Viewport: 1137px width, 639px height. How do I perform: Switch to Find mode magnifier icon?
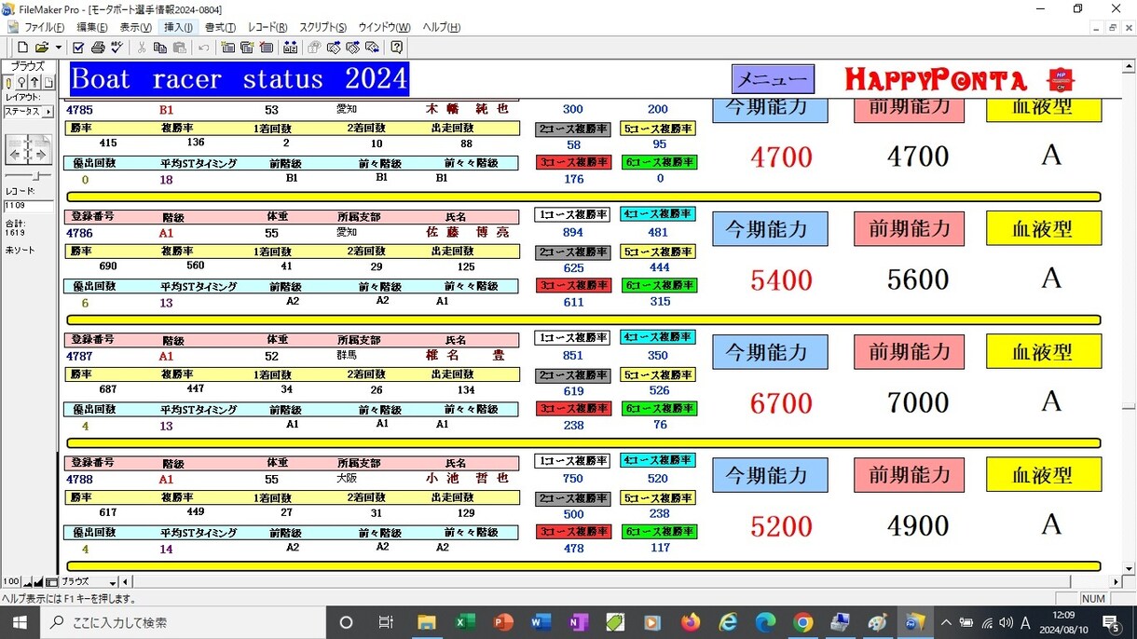click(21, 83)
